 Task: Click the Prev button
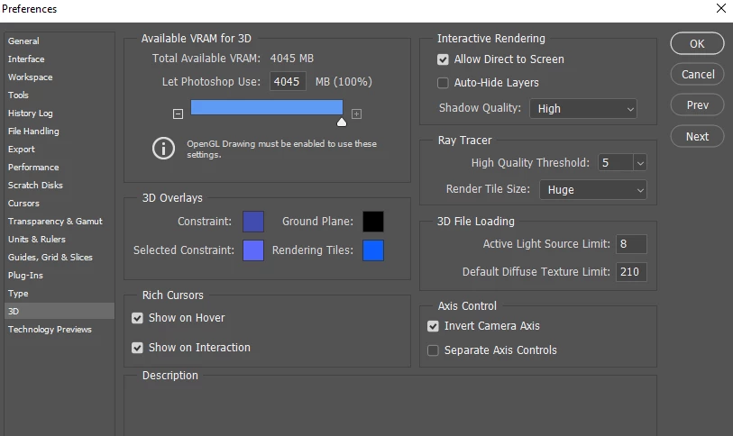(697, 105)
